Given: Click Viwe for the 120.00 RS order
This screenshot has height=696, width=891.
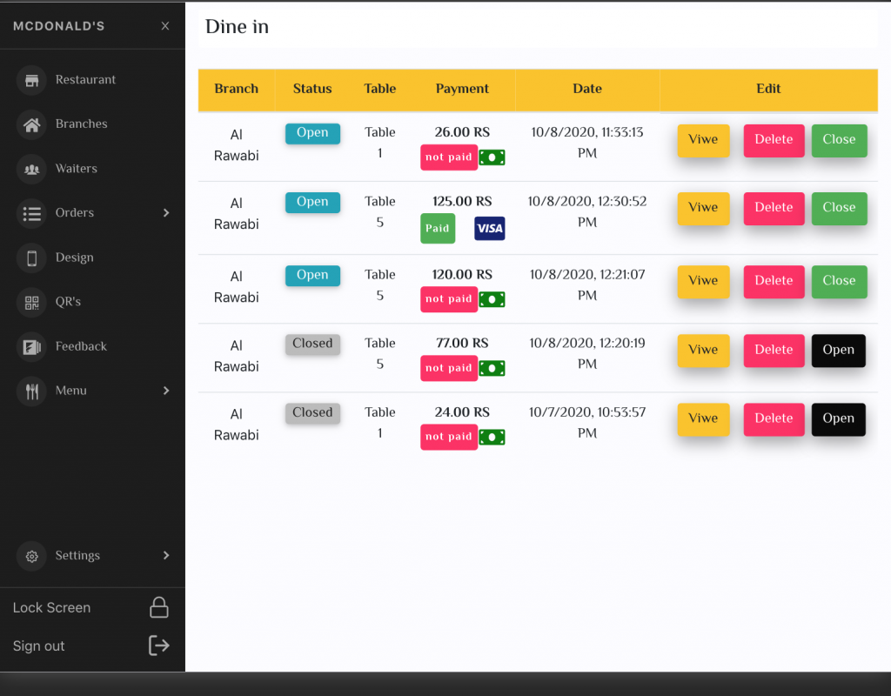Looking at the screenshot, I should [x=703, y=281].
